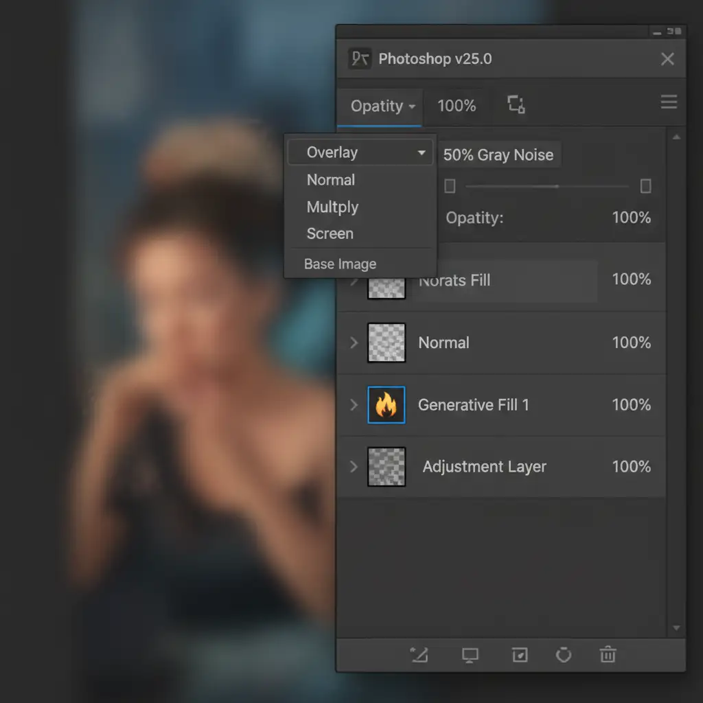
Task: Click the Photoshop logo icon in title bar
Action: point(360,59)
